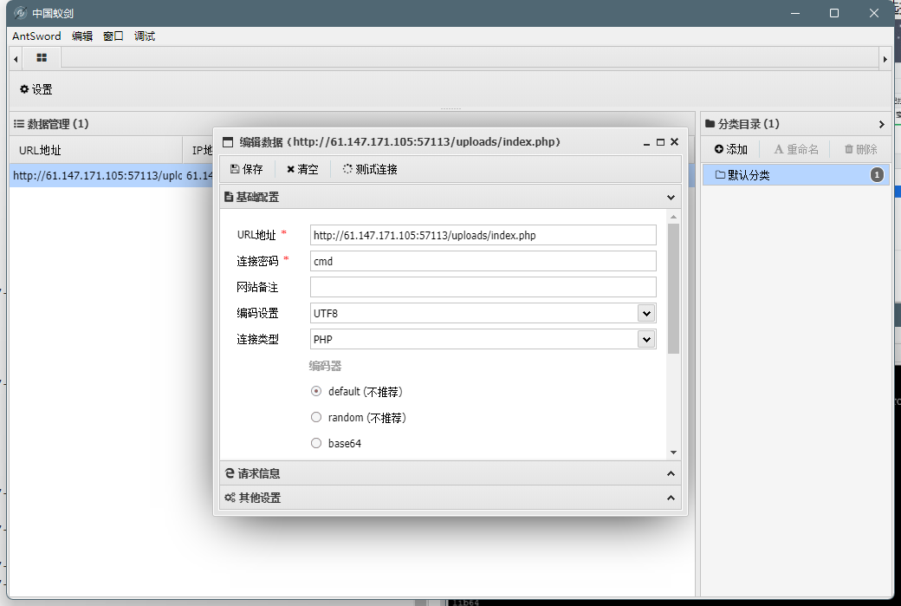Expand the 请求信息 section
The width and height of the screenshot is (901, 606).
(x=671, y=473)
